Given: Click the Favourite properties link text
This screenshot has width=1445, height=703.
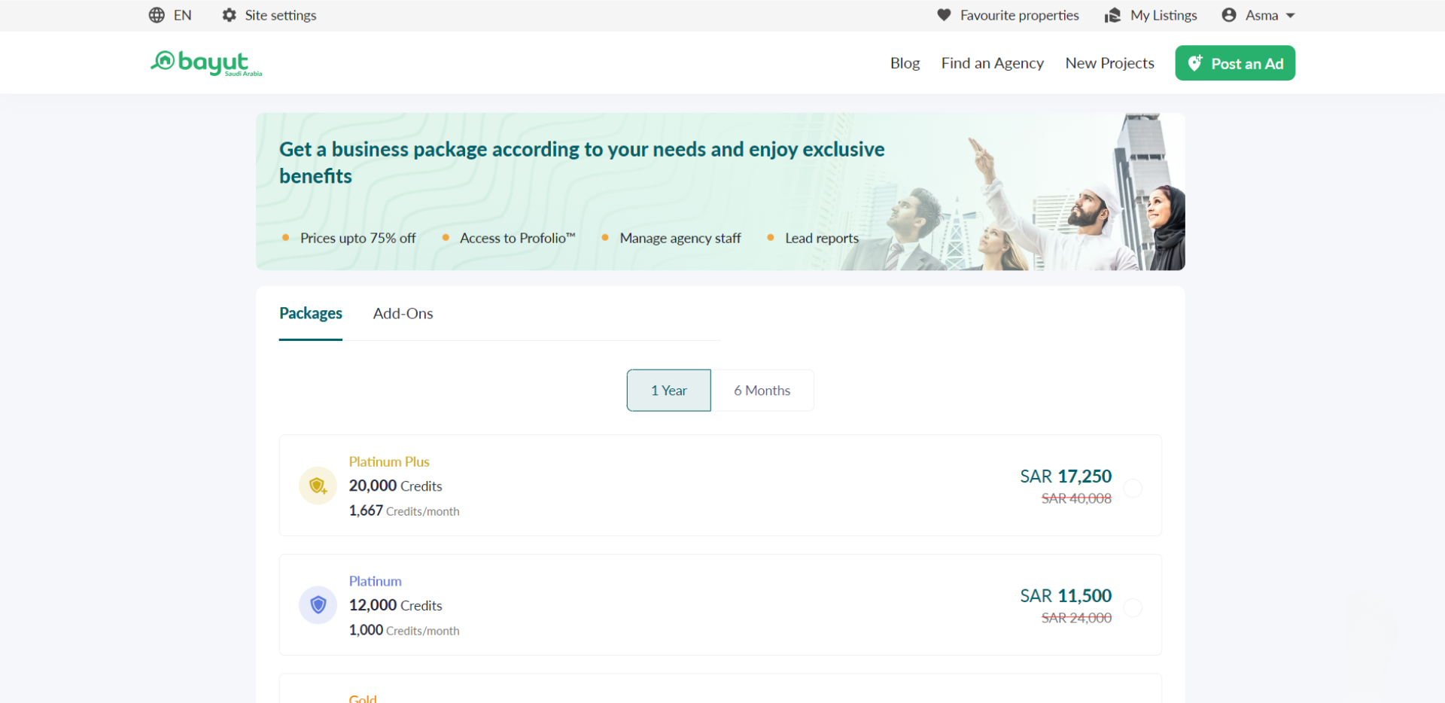Looking at the screenshot, I should 1020,15.
